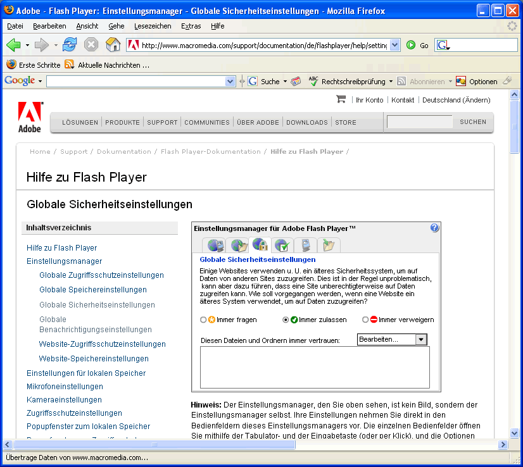Open the Aktuelle Nachrichten live bookmark
The image size is (523, 467).
click(x=107, y=65)
